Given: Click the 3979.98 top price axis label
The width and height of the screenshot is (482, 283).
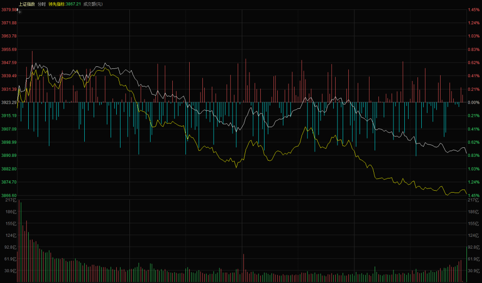Looking at the screenshot, I should 8,9.
